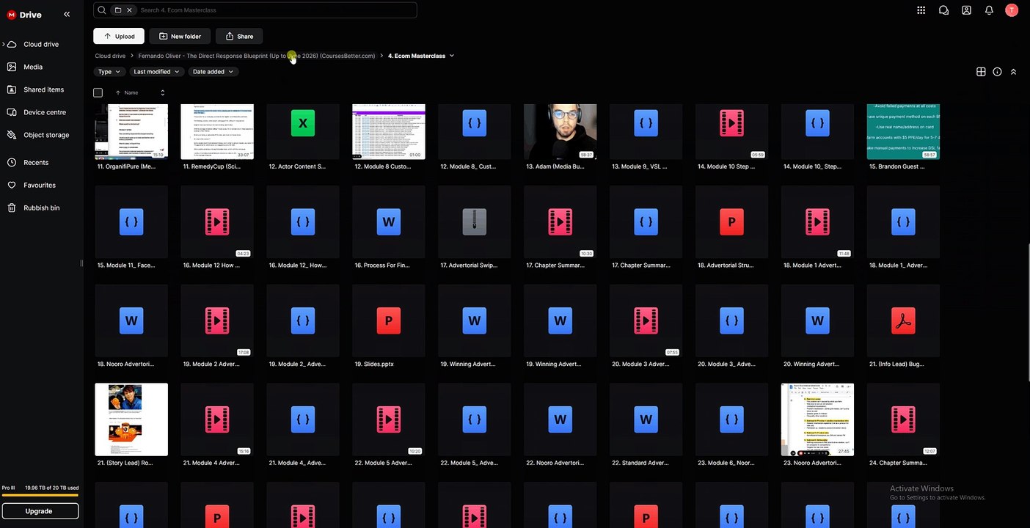Open Recents in the sidebar

point(36,162)
